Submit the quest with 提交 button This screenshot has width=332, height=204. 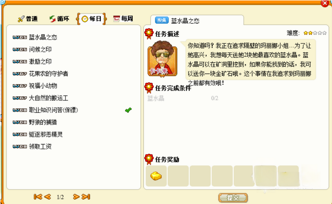coord(233,198)
